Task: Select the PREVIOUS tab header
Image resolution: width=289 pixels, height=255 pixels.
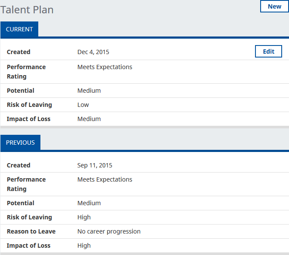Action: [20, 143]
